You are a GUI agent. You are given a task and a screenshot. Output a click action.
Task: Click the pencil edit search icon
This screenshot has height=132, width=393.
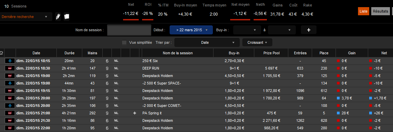[x=58, y=17]
